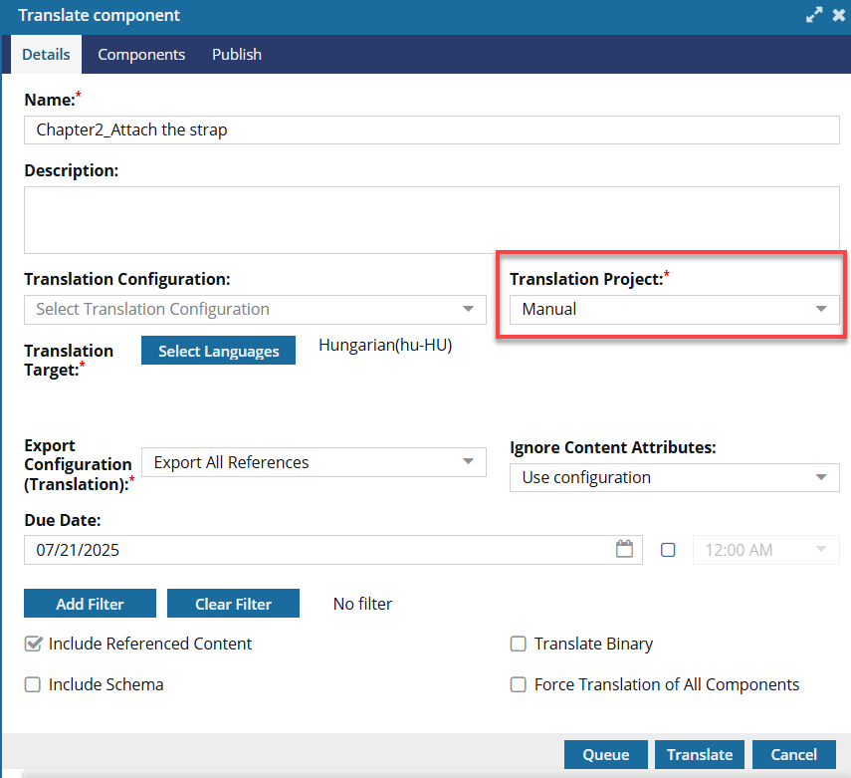Check the Include Schema option

click(33, 684)
